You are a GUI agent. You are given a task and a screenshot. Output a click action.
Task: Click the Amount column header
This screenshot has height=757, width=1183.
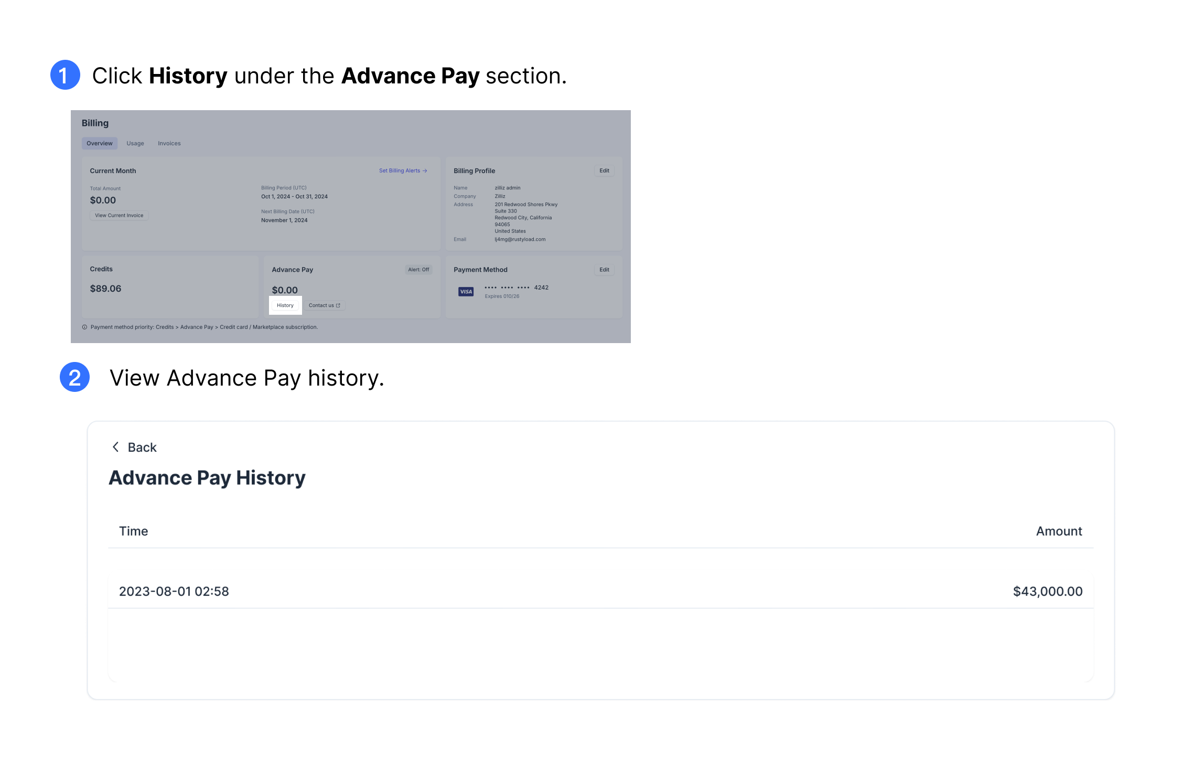(1059, 531)
